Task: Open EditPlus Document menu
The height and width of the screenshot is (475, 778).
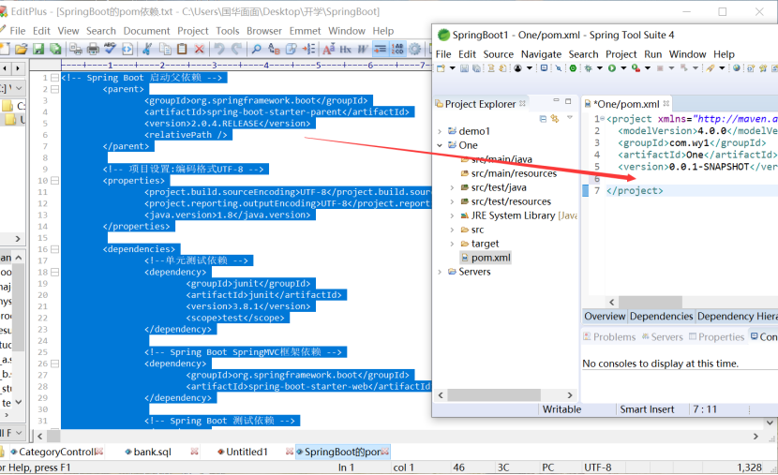Action: tap(146, 31)
